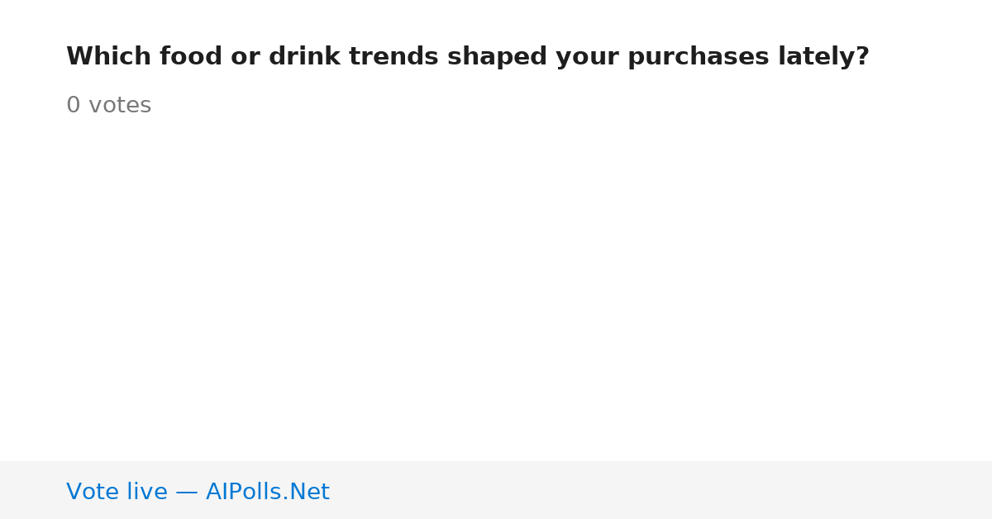This screenshot has width=992, height=519.
Task: Click the question mark ending the title
Action: (x=862, y=57)
